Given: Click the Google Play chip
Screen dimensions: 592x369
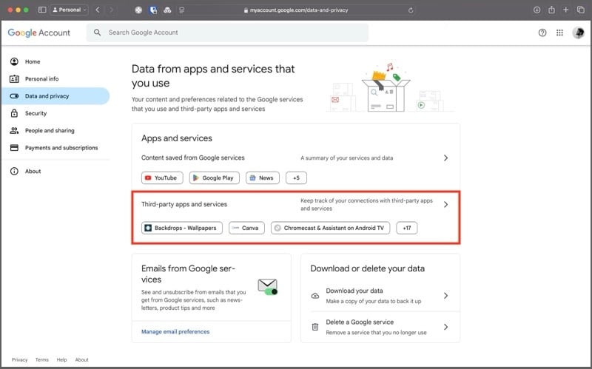Looking at the screenshot, I should pyautogui.click(x=214, y=177).
